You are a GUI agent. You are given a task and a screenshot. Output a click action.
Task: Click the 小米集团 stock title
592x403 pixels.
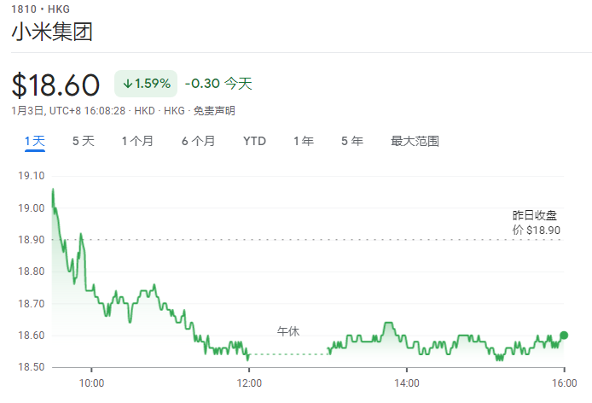pos(52,32)
